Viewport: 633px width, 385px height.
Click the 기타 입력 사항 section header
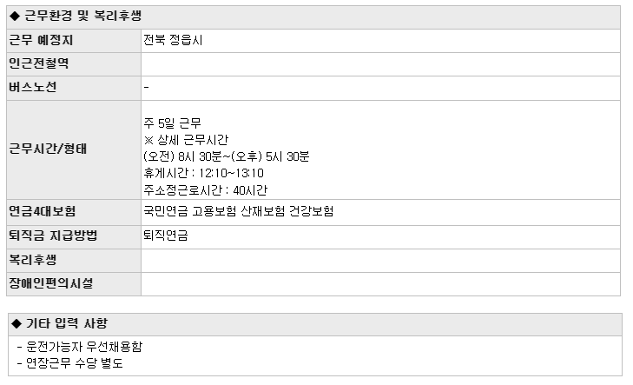click(315, 324)
